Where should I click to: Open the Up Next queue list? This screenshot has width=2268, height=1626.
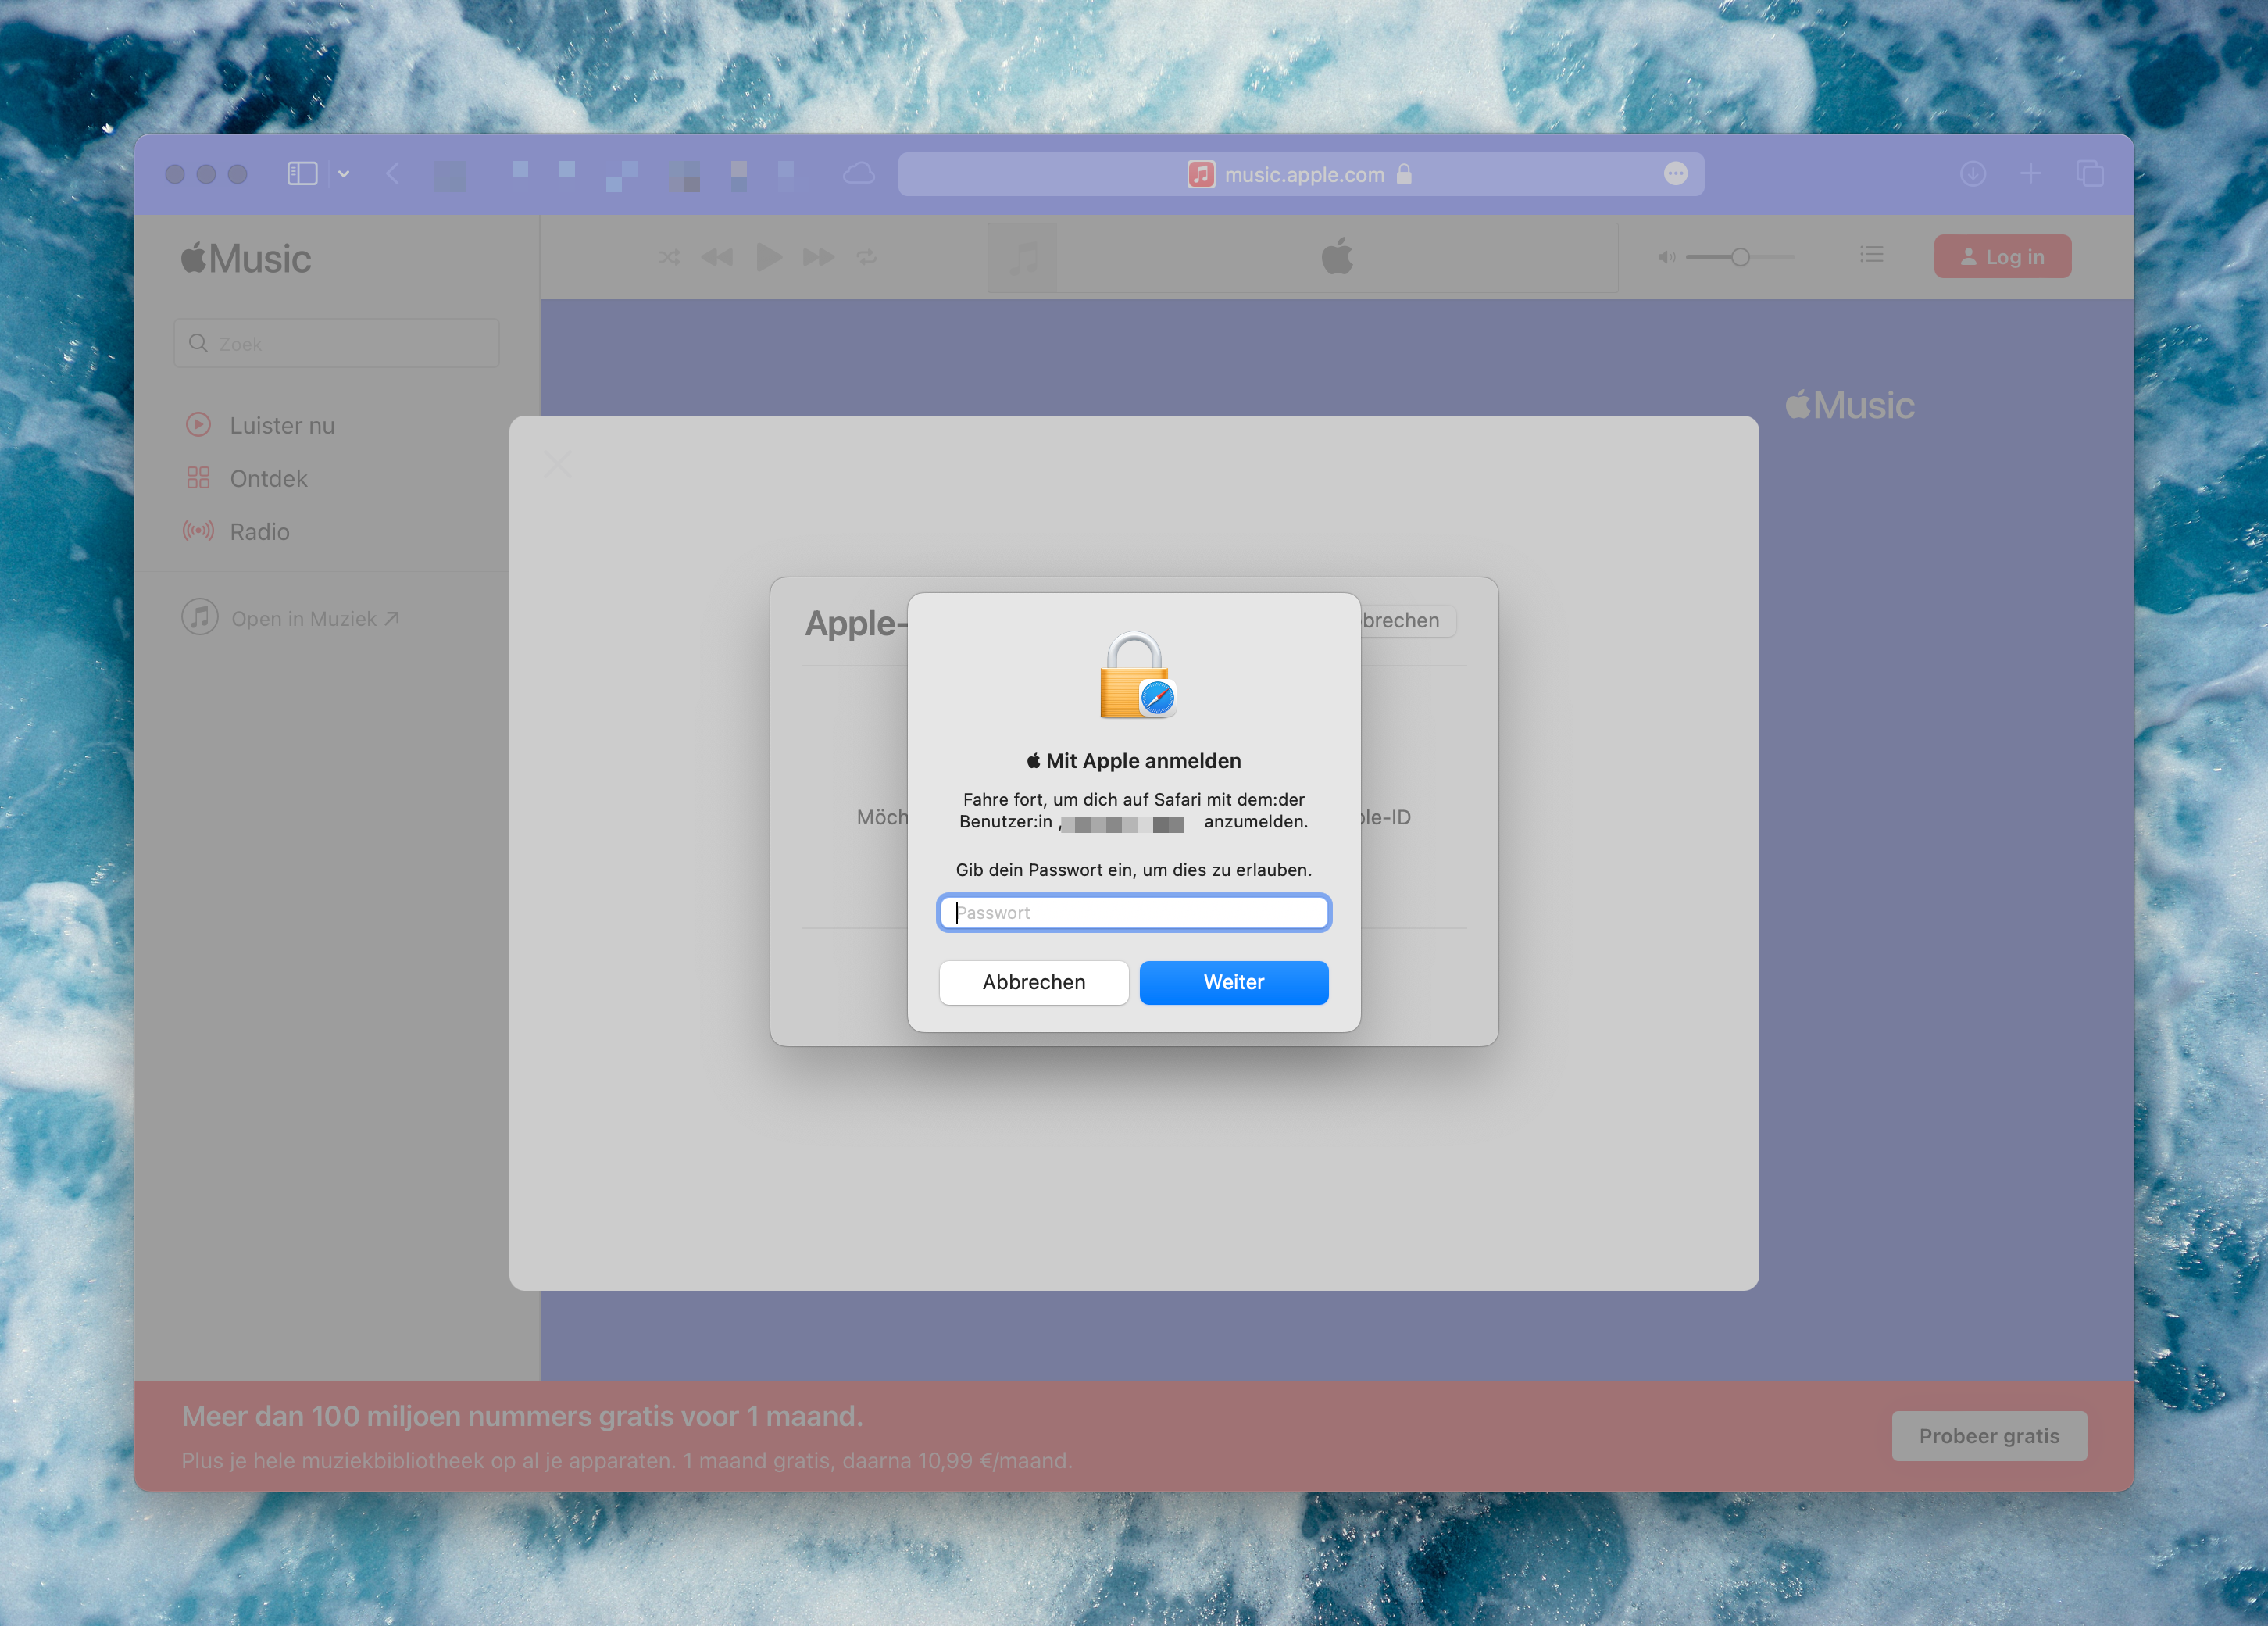click(1871, 255)
